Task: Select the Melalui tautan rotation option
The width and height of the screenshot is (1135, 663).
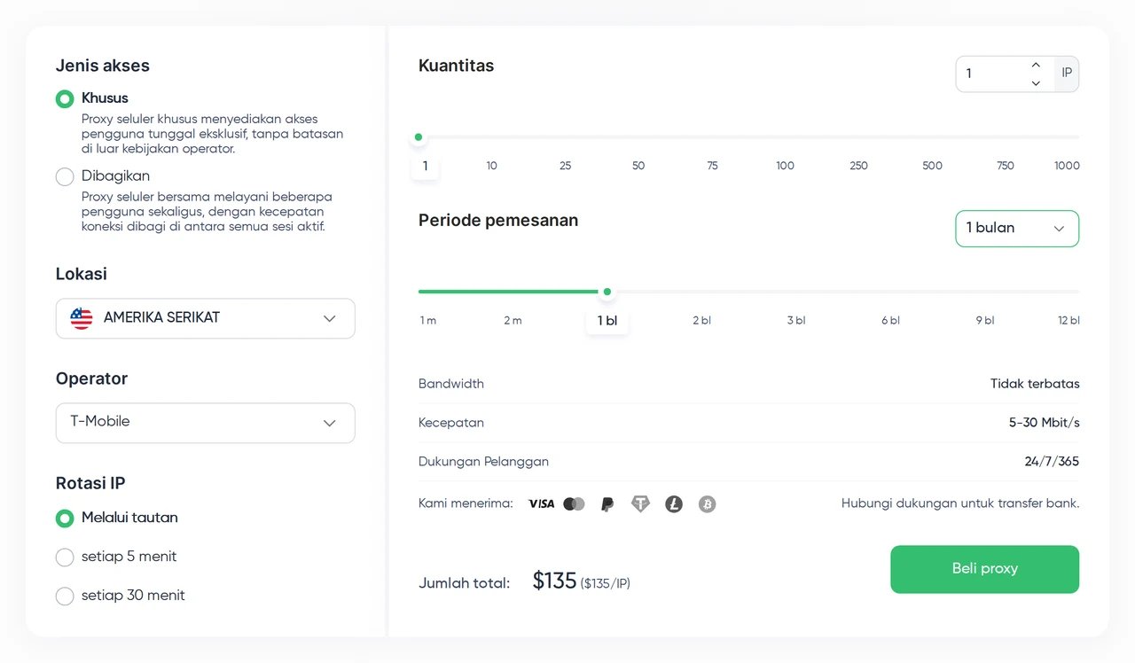Action: click(65, 518)
